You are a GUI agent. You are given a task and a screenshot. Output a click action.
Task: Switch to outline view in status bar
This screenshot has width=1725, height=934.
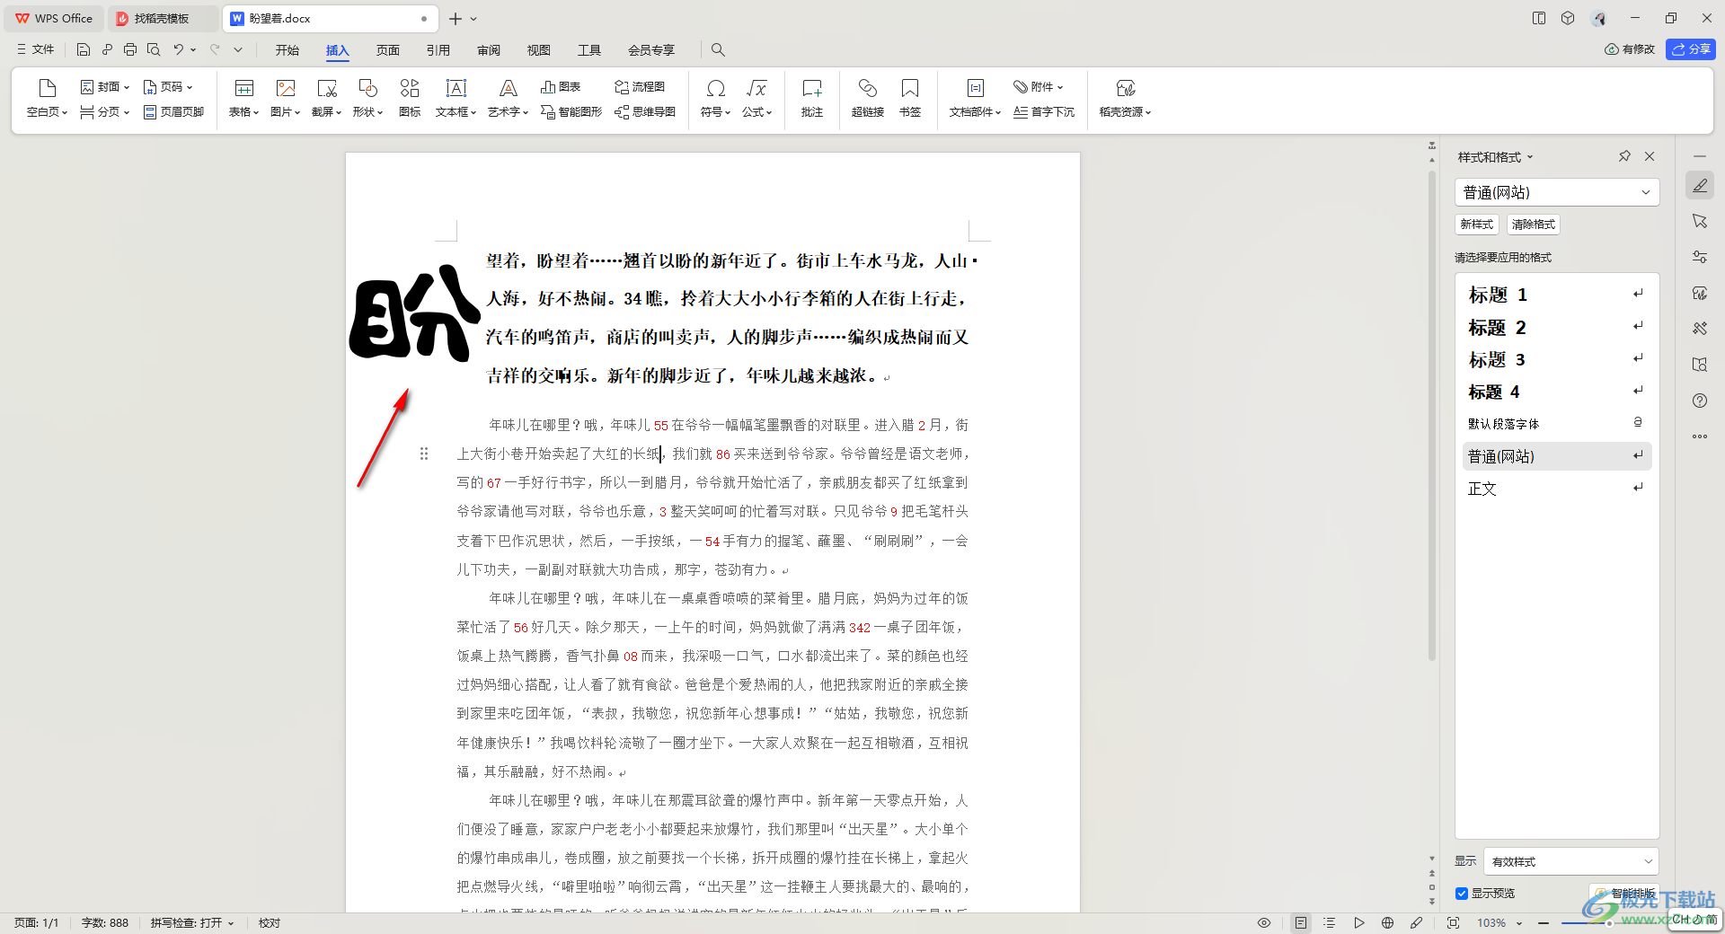pyautogui.click(x=1330, y=923)
